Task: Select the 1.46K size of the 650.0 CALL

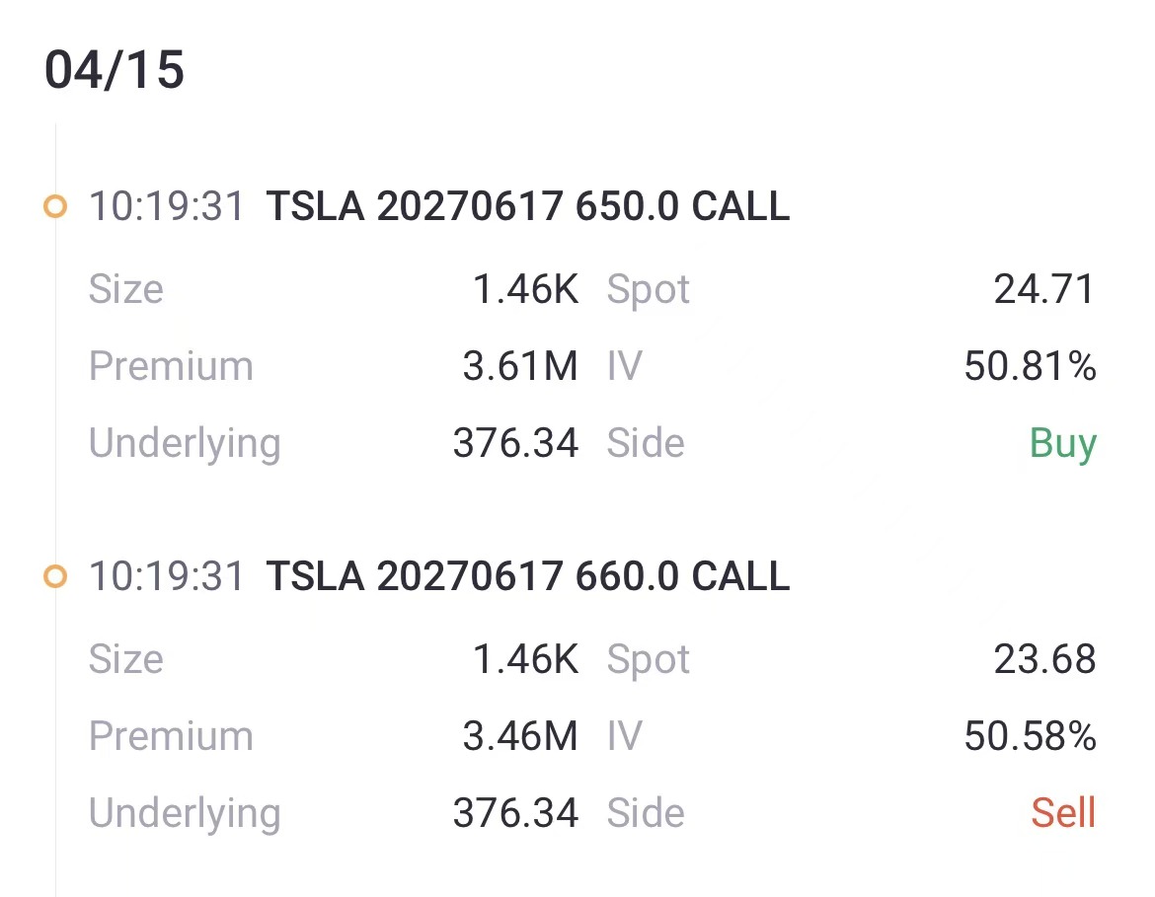Action: 525,289
